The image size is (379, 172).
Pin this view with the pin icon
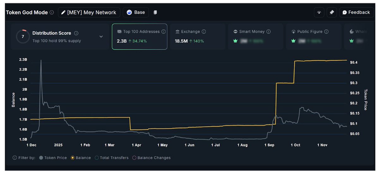332,13
